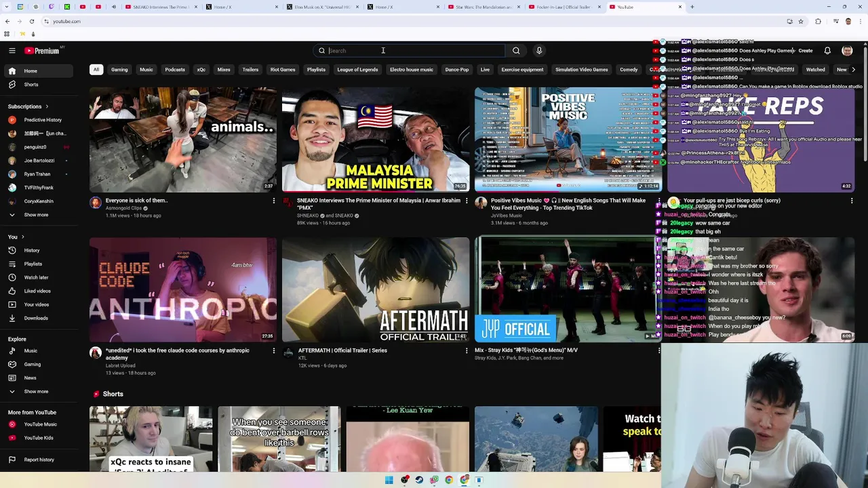Viewport: 868px width, 488px height.
Task: Open Report history in sidebar
Action: click(x=39, y=460)
